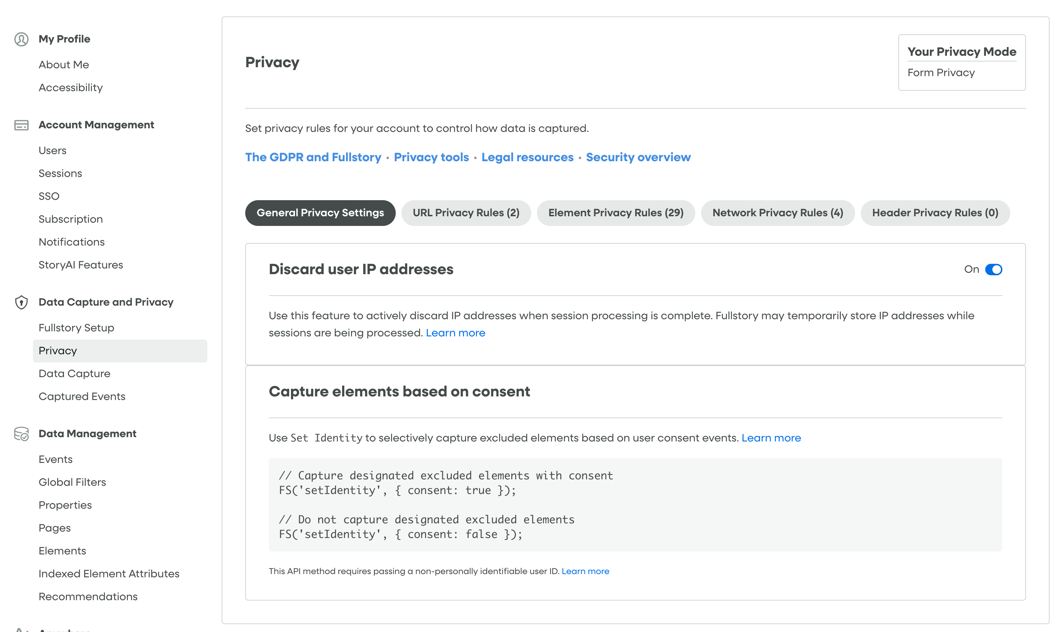Open the StoryAI Features page
This screenshot has width=1056, height=632.
(x=80, y=265)
